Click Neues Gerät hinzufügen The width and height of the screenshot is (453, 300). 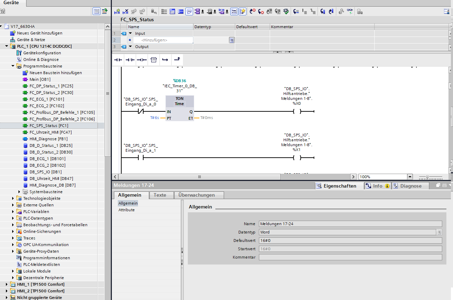pos(39,33)
